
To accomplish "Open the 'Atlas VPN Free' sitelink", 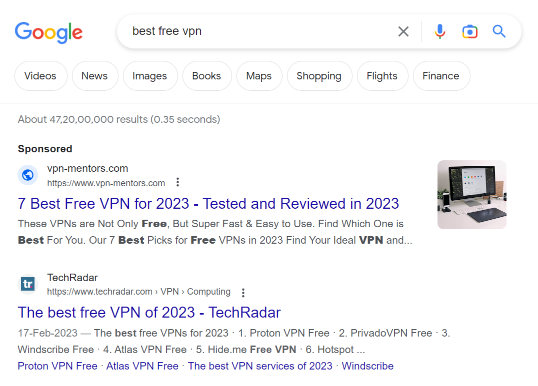I will point(142,366).
